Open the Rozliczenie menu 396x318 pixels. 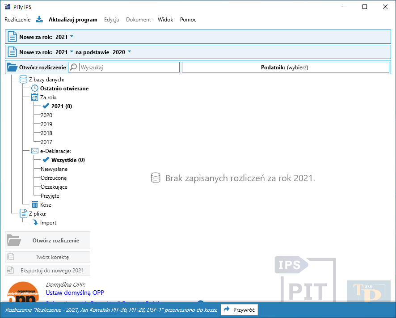17,20
